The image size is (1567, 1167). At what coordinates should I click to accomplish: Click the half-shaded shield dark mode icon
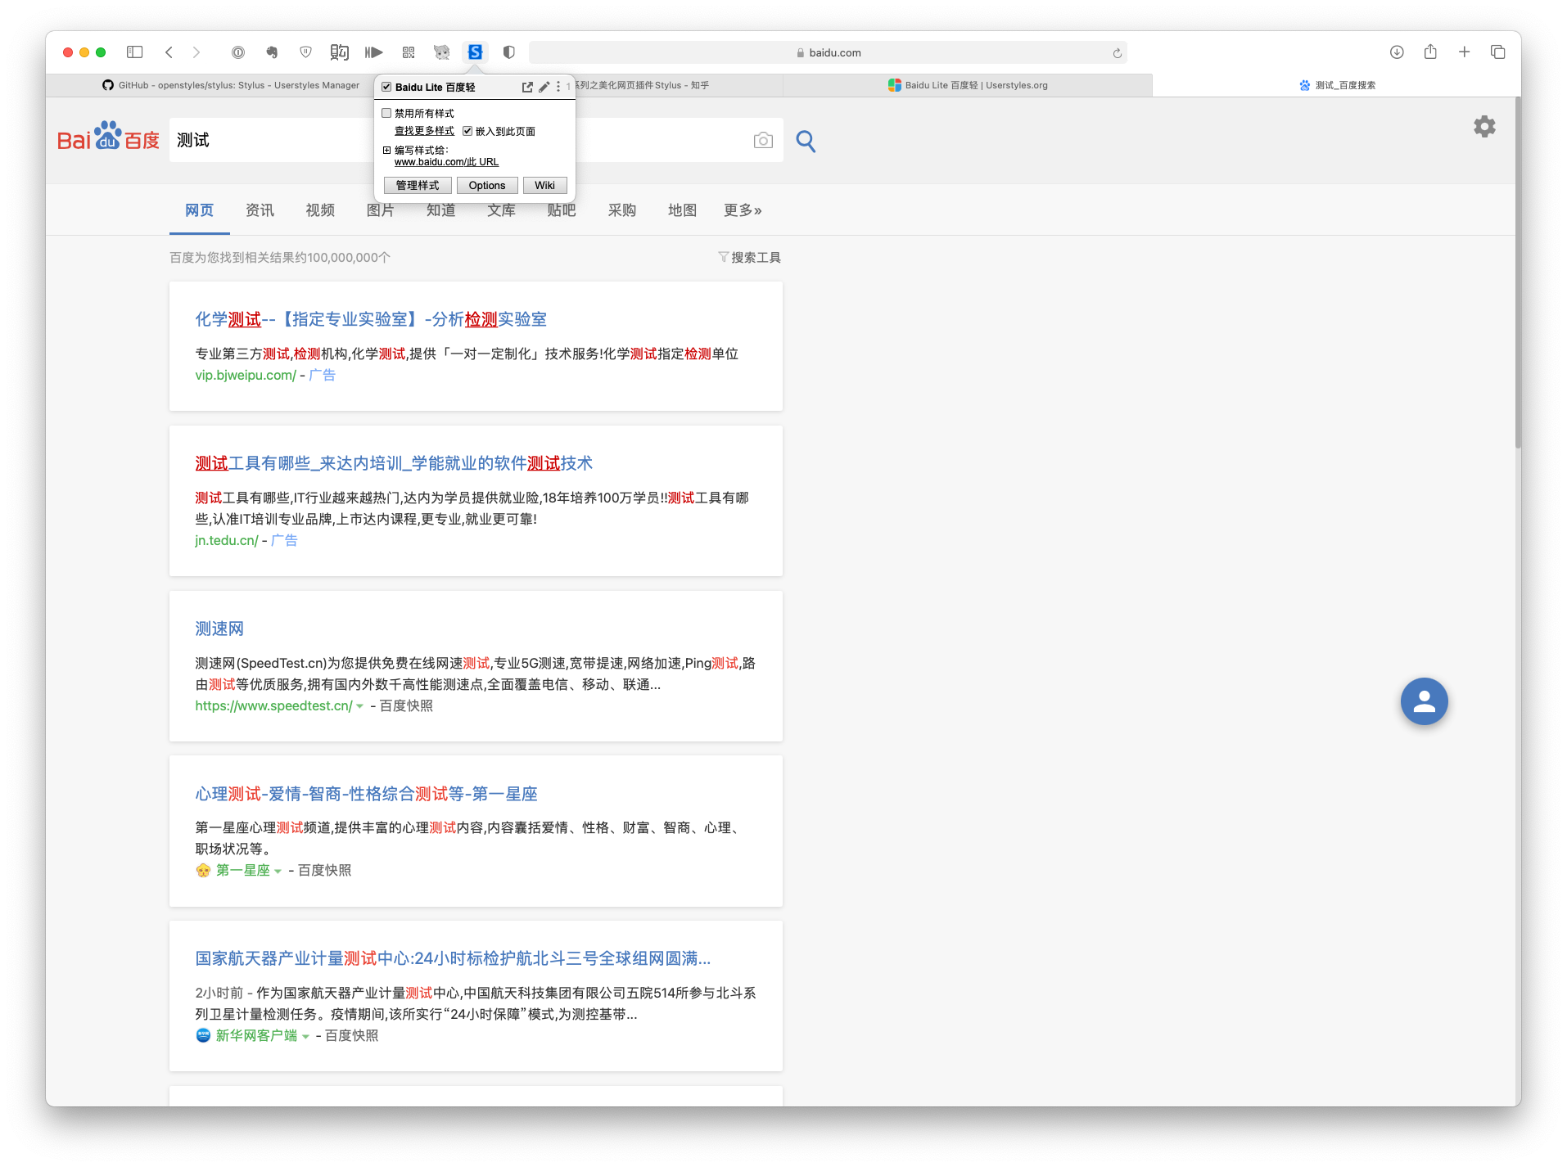pyautogui.click(x=509, y=52)
